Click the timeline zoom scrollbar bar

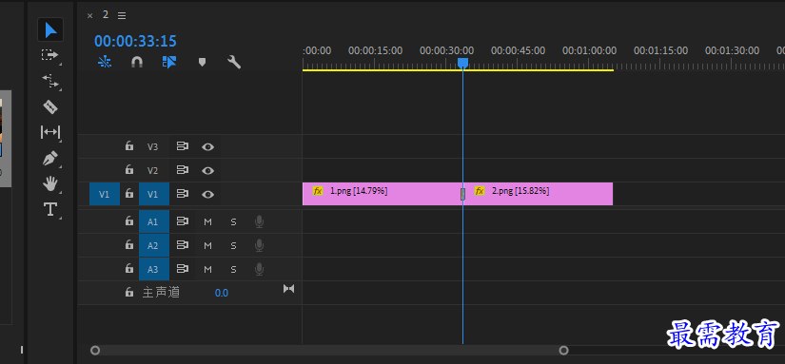(x=329, y=350)
